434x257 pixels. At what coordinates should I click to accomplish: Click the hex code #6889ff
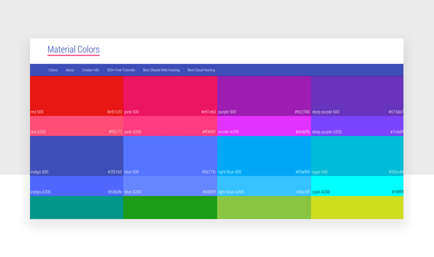point(209,192)
